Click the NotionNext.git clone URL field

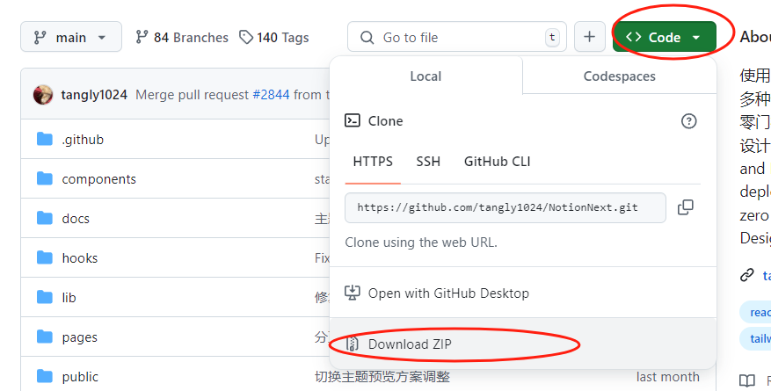[x=506, y=207]
